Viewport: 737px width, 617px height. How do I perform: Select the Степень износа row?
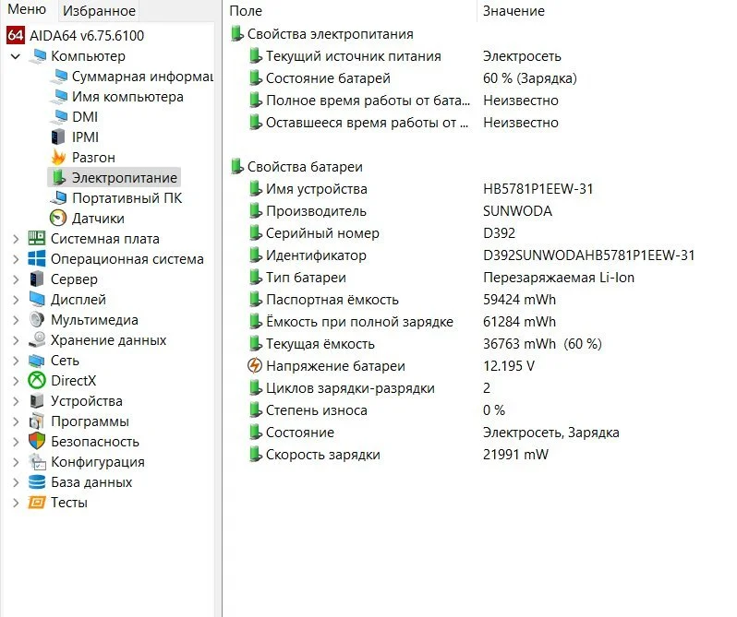(316, 410)
